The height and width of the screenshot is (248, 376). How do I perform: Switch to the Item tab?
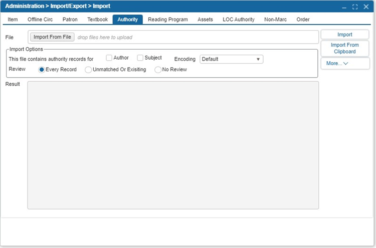(13, 20)
